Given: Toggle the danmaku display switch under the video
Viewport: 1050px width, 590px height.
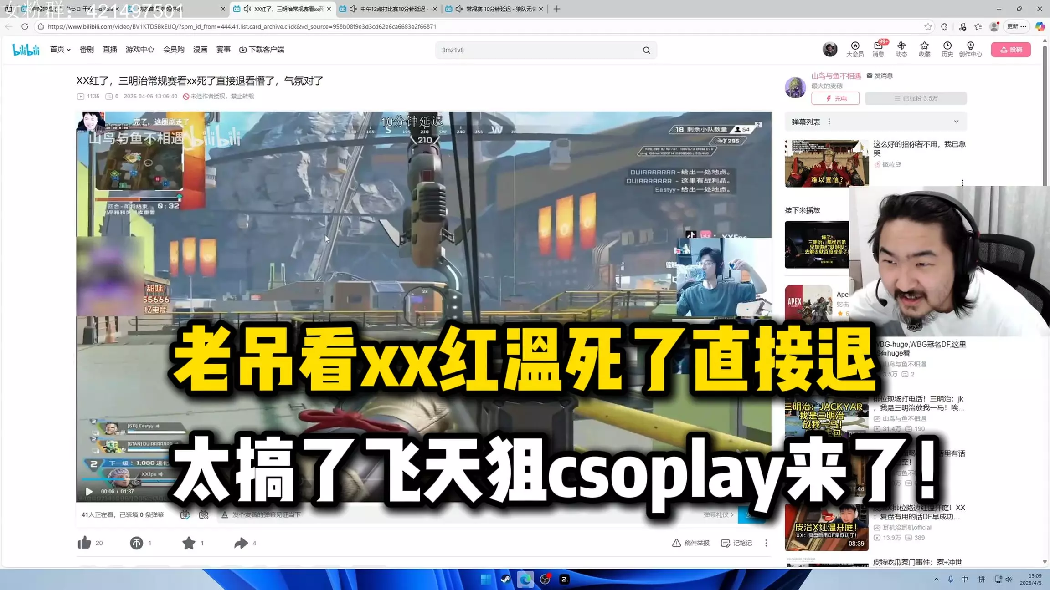Looking at the screenshot, I should [x=185, y=515].
